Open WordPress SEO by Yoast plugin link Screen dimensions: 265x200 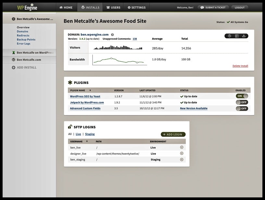pyautogui.click(x=85, y=96)
